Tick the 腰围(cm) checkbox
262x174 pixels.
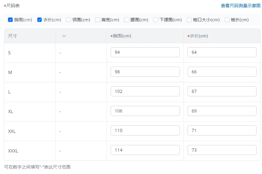point(127,20)
